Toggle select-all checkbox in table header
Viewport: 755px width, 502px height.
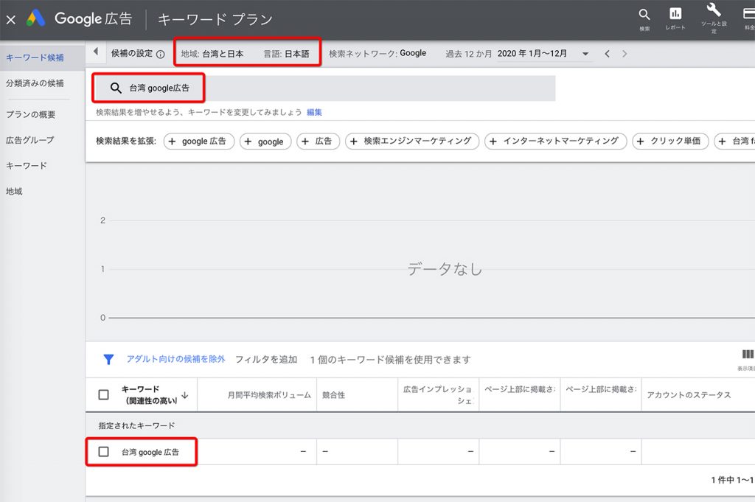(x=103, y=394)
